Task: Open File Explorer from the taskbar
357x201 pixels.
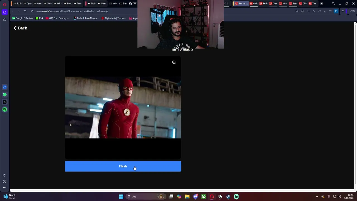Action: point(187,197)
